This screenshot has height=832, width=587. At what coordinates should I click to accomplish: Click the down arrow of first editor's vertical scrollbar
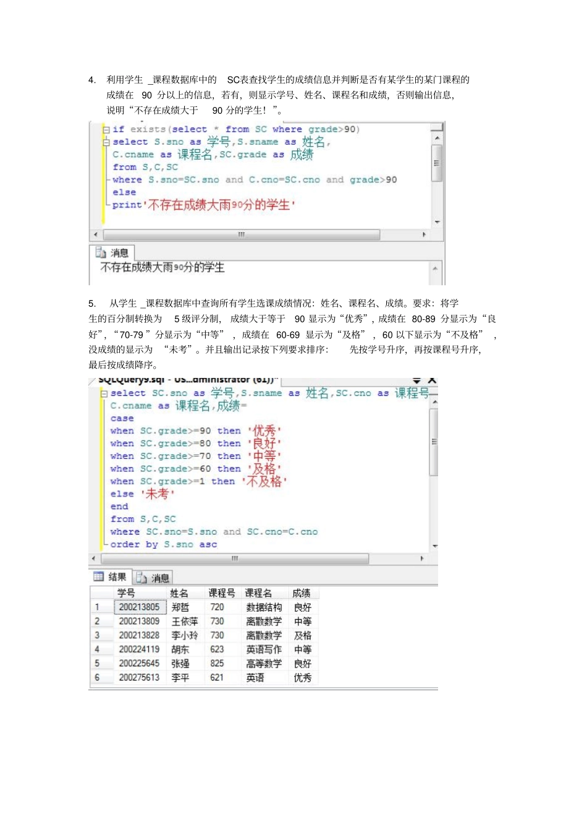coord(437,221)
